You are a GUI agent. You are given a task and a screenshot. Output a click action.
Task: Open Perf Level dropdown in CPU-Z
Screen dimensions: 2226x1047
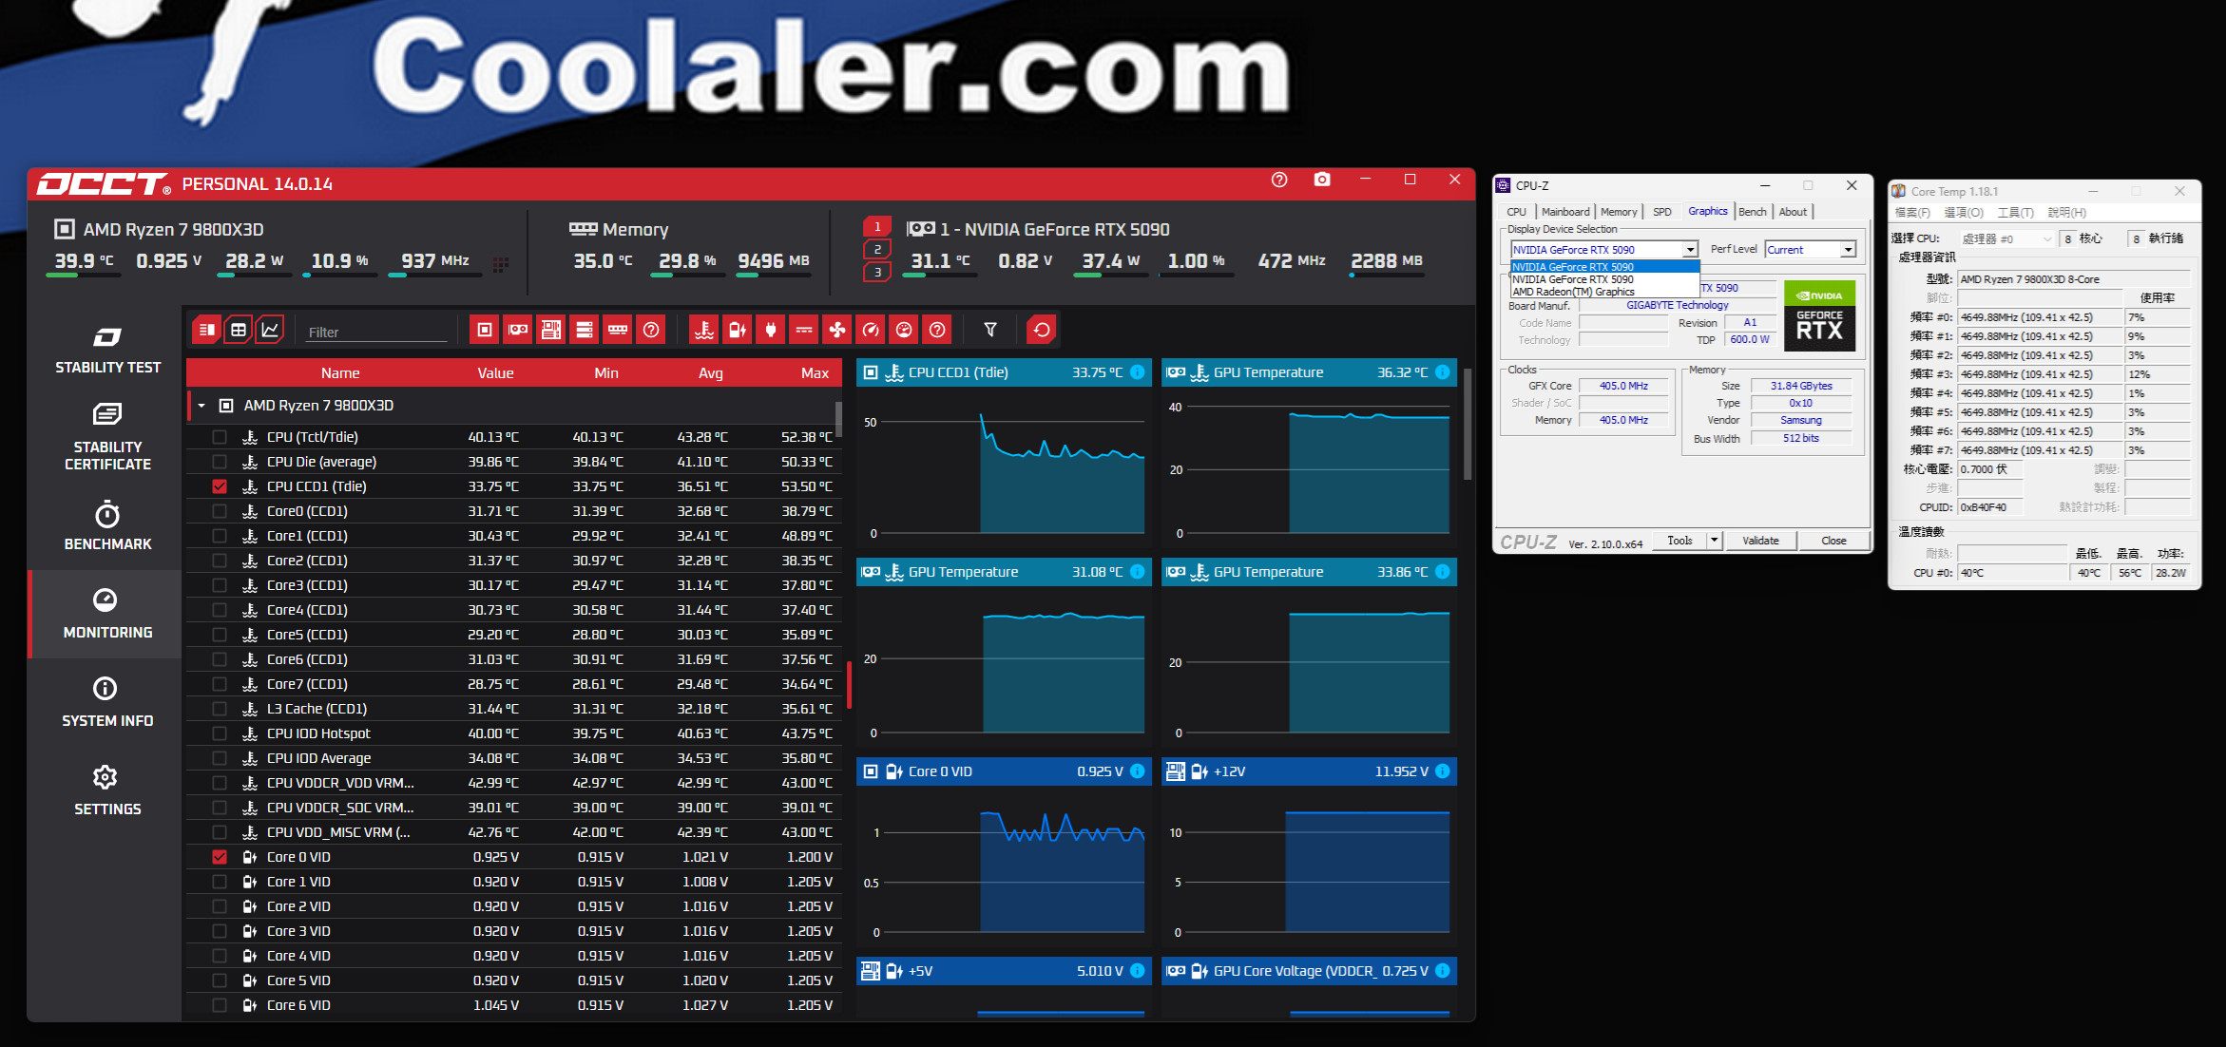[1848, 250]
